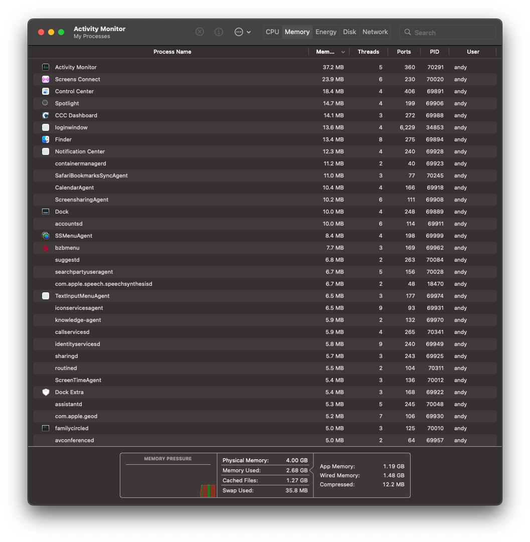Viewport: 530px width, 542px height.
Task: Click the Activity Monitor process icon
Action: coord(46,67)
